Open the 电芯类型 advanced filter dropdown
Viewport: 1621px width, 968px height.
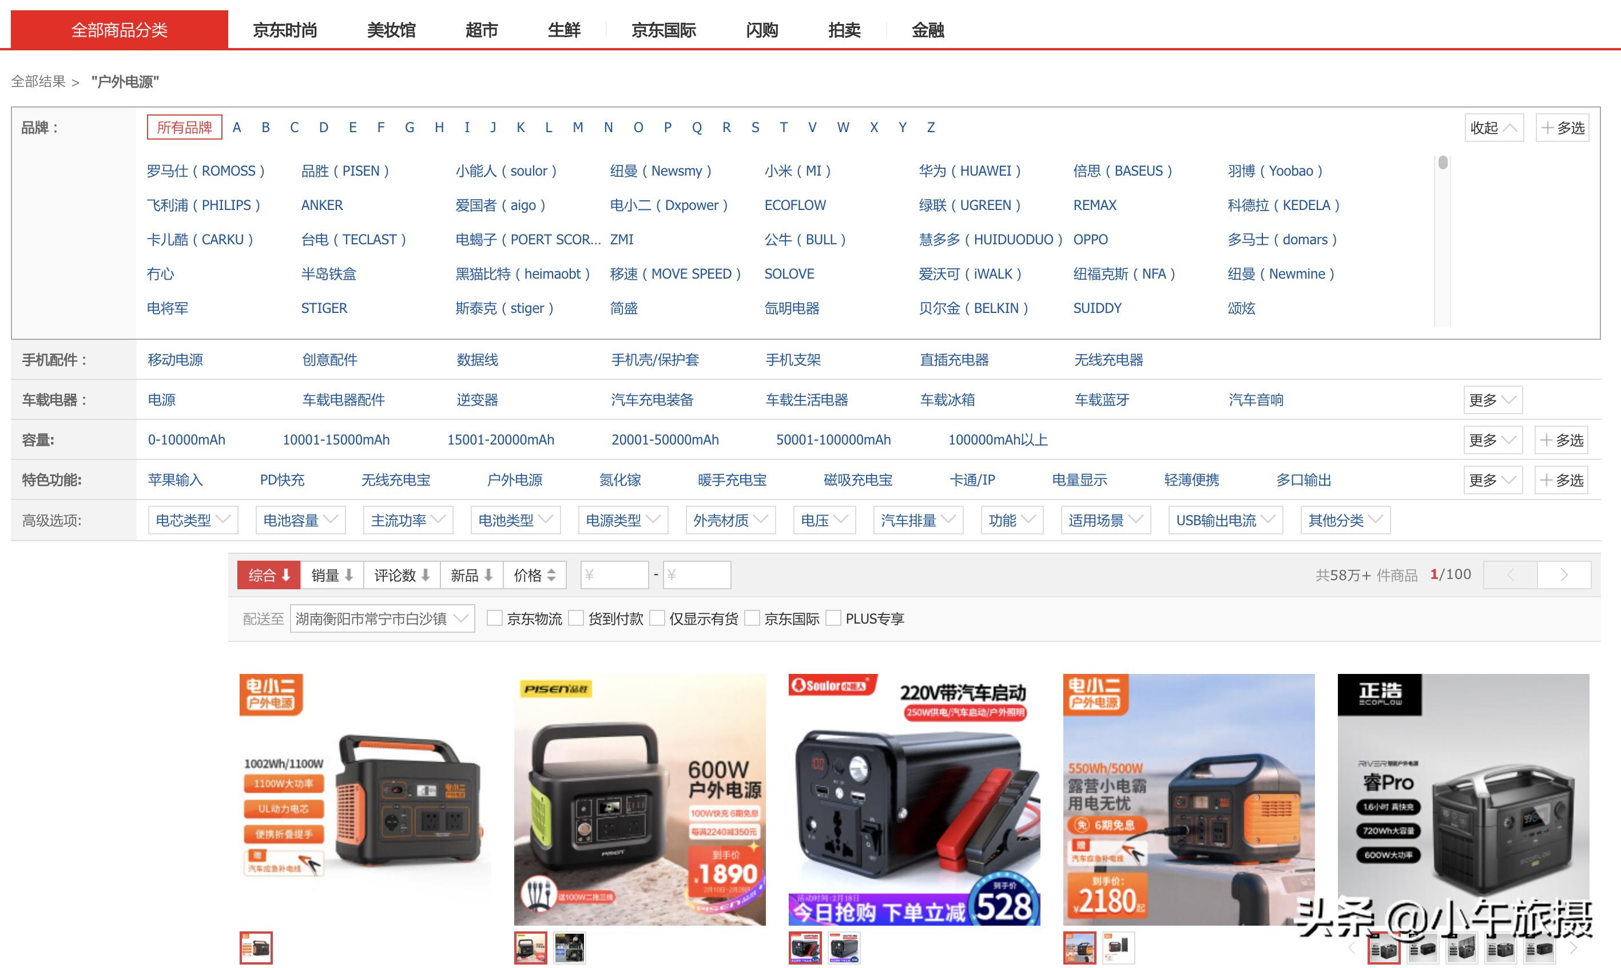[x=192, y=520]
